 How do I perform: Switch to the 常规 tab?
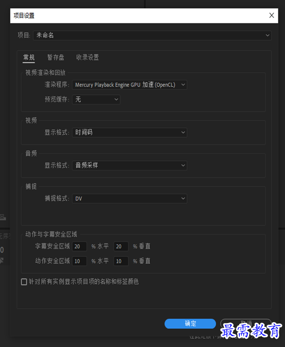(x=29, y=58)
